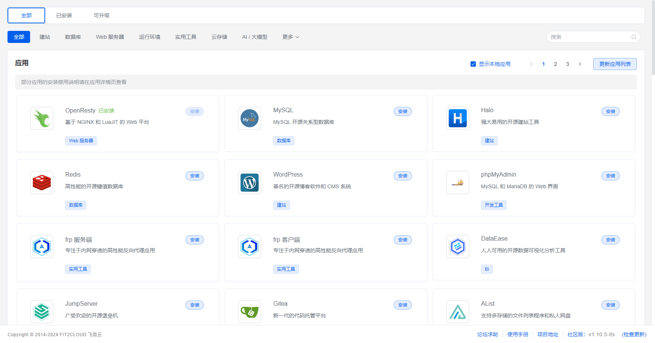This screenshot has width=655, height=343.
Task: Open page 2 of apps
Action: [x=556, y=64]
